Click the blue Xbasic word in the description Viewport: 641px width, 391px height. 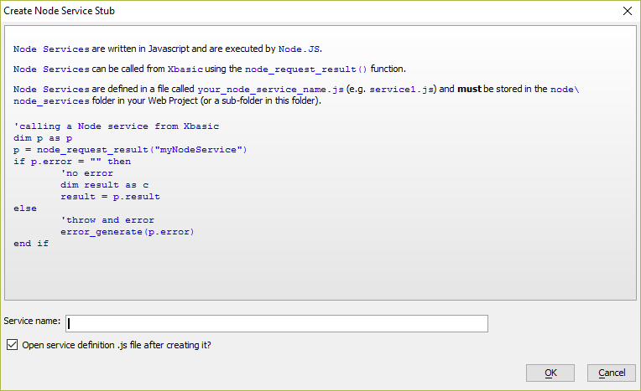coord(185,69)
